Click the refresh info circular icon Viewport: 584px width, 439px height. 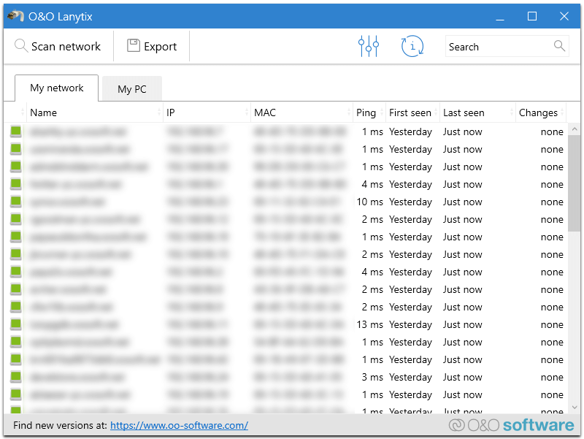point(412,46)
